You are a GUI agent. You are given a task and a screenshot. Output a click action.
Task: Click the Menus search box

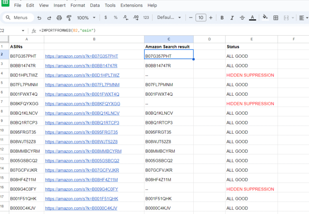pos(18,18)
